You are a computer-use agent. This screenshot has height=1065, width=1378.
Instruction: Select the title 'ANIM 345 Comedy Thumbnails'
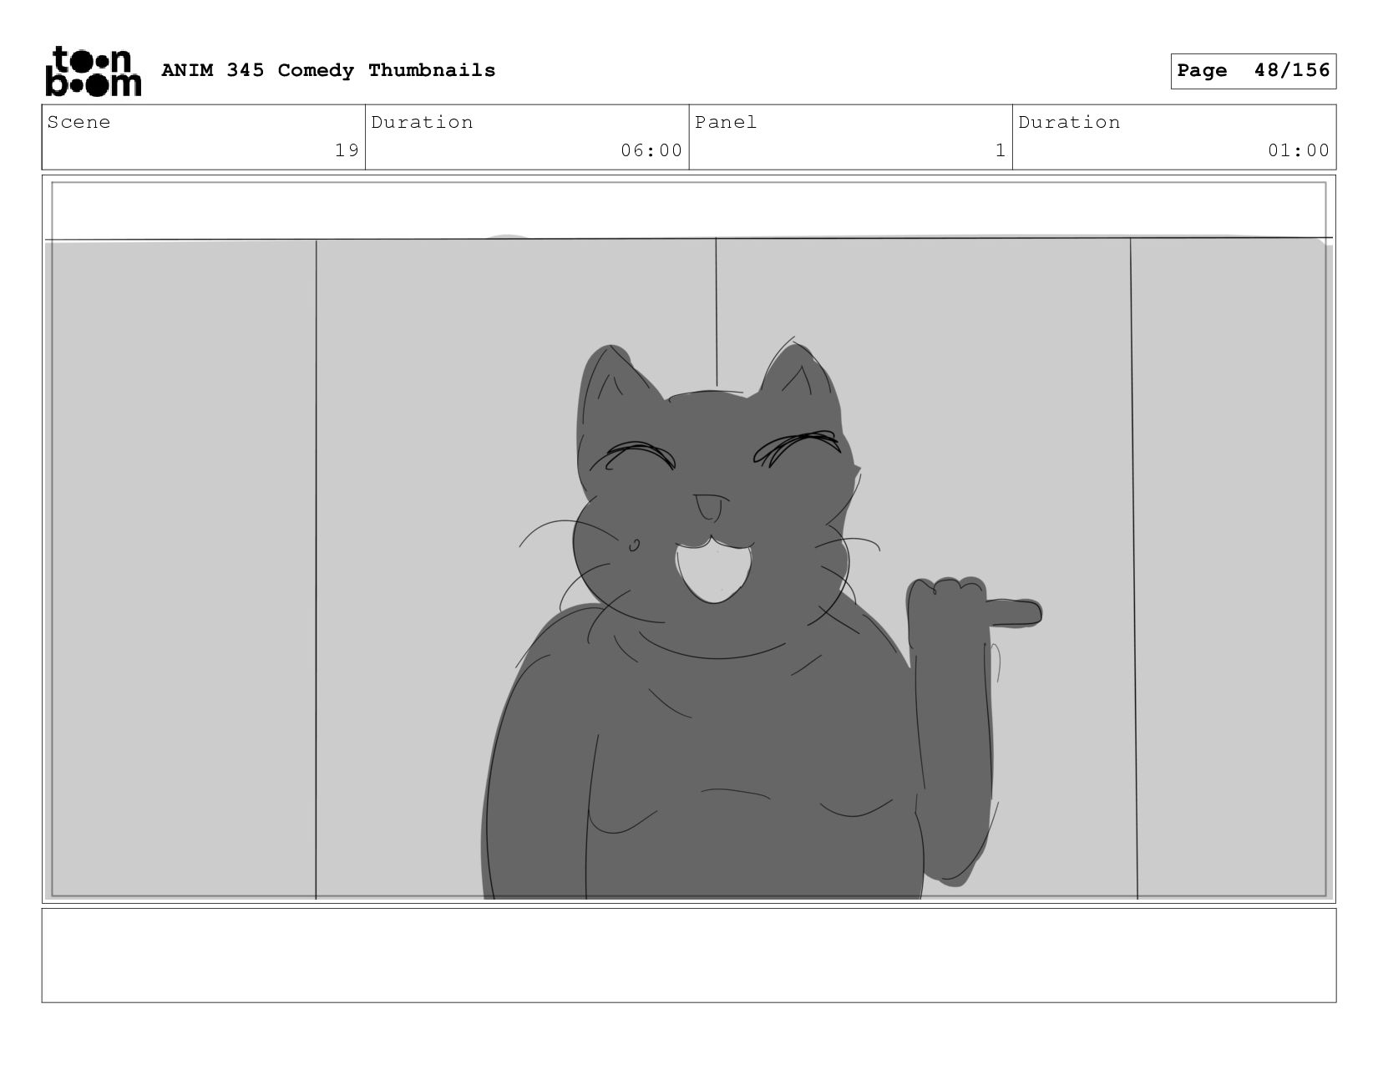pyautogui.click(x=328, y=70)
